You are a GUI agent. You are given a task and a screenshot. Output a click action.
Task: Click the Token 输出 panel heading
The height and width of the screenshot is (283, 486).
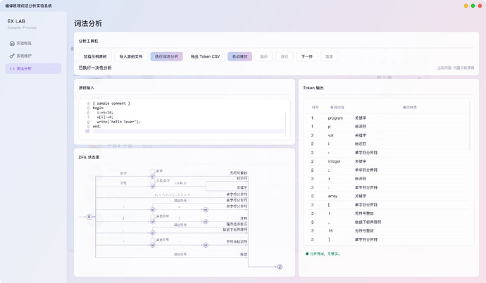coord(313,88)
